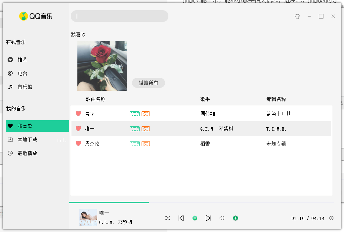
Task: Select the song title 唯一 in list
Action: pyautogui.click(x=90, y=129)
